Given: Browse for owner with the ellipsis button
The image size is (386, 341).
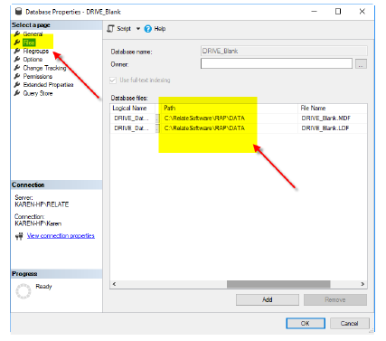Looking at the screenshot, I should point(361,63).
